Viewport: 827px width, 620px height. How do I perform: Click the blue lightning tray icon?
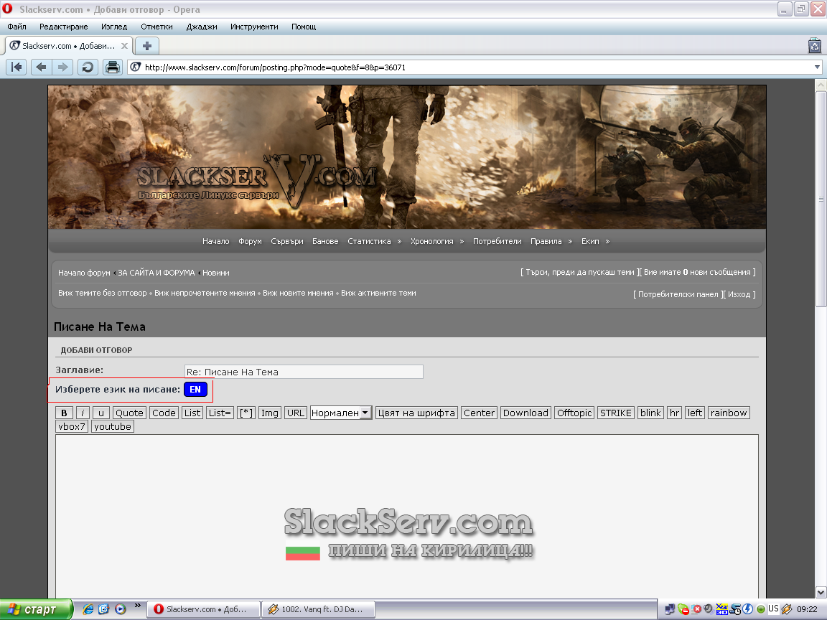pyautogui.click(x=747, y=609)
